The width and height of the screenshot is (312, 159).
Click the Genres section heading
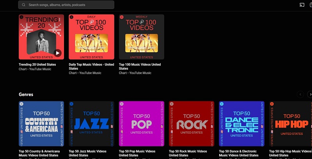pos(26,94)
